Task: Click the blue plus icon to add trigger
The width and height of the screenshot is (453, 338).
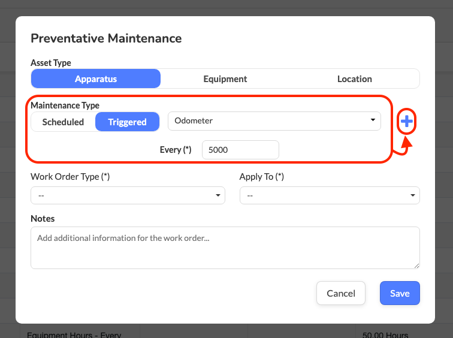Action: click(x=407, y=122)
